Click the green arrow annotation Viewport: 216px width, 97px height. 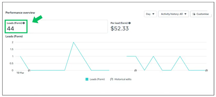pos(37,19)
